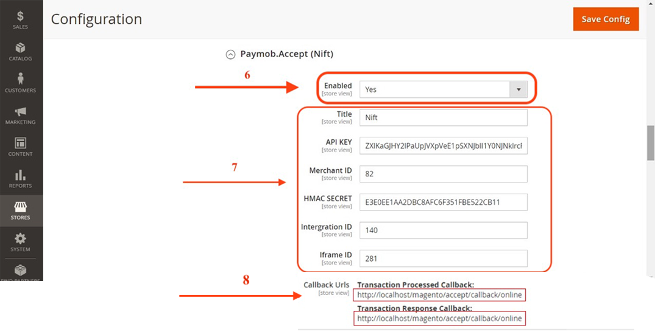Viewport: 655px width, 334px height.
Task: Click the HMAC SECRET label
Action: coord(328,198)
